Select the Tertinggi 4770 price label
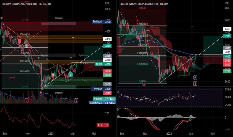This screenshot has height=137, width=233. pyautogui.click(x=101, y=22)
